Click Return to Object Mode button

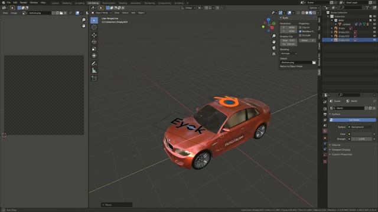pos(291,67)
